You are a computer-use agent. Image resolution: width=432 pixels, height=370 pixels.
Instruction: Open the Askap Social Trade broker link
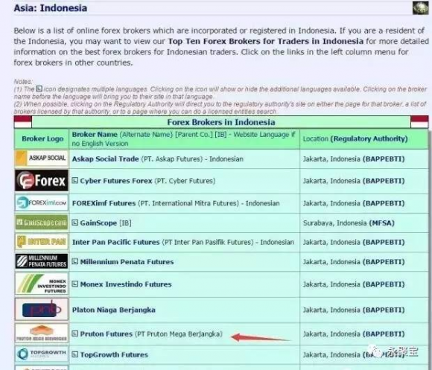tap(105, 159)
